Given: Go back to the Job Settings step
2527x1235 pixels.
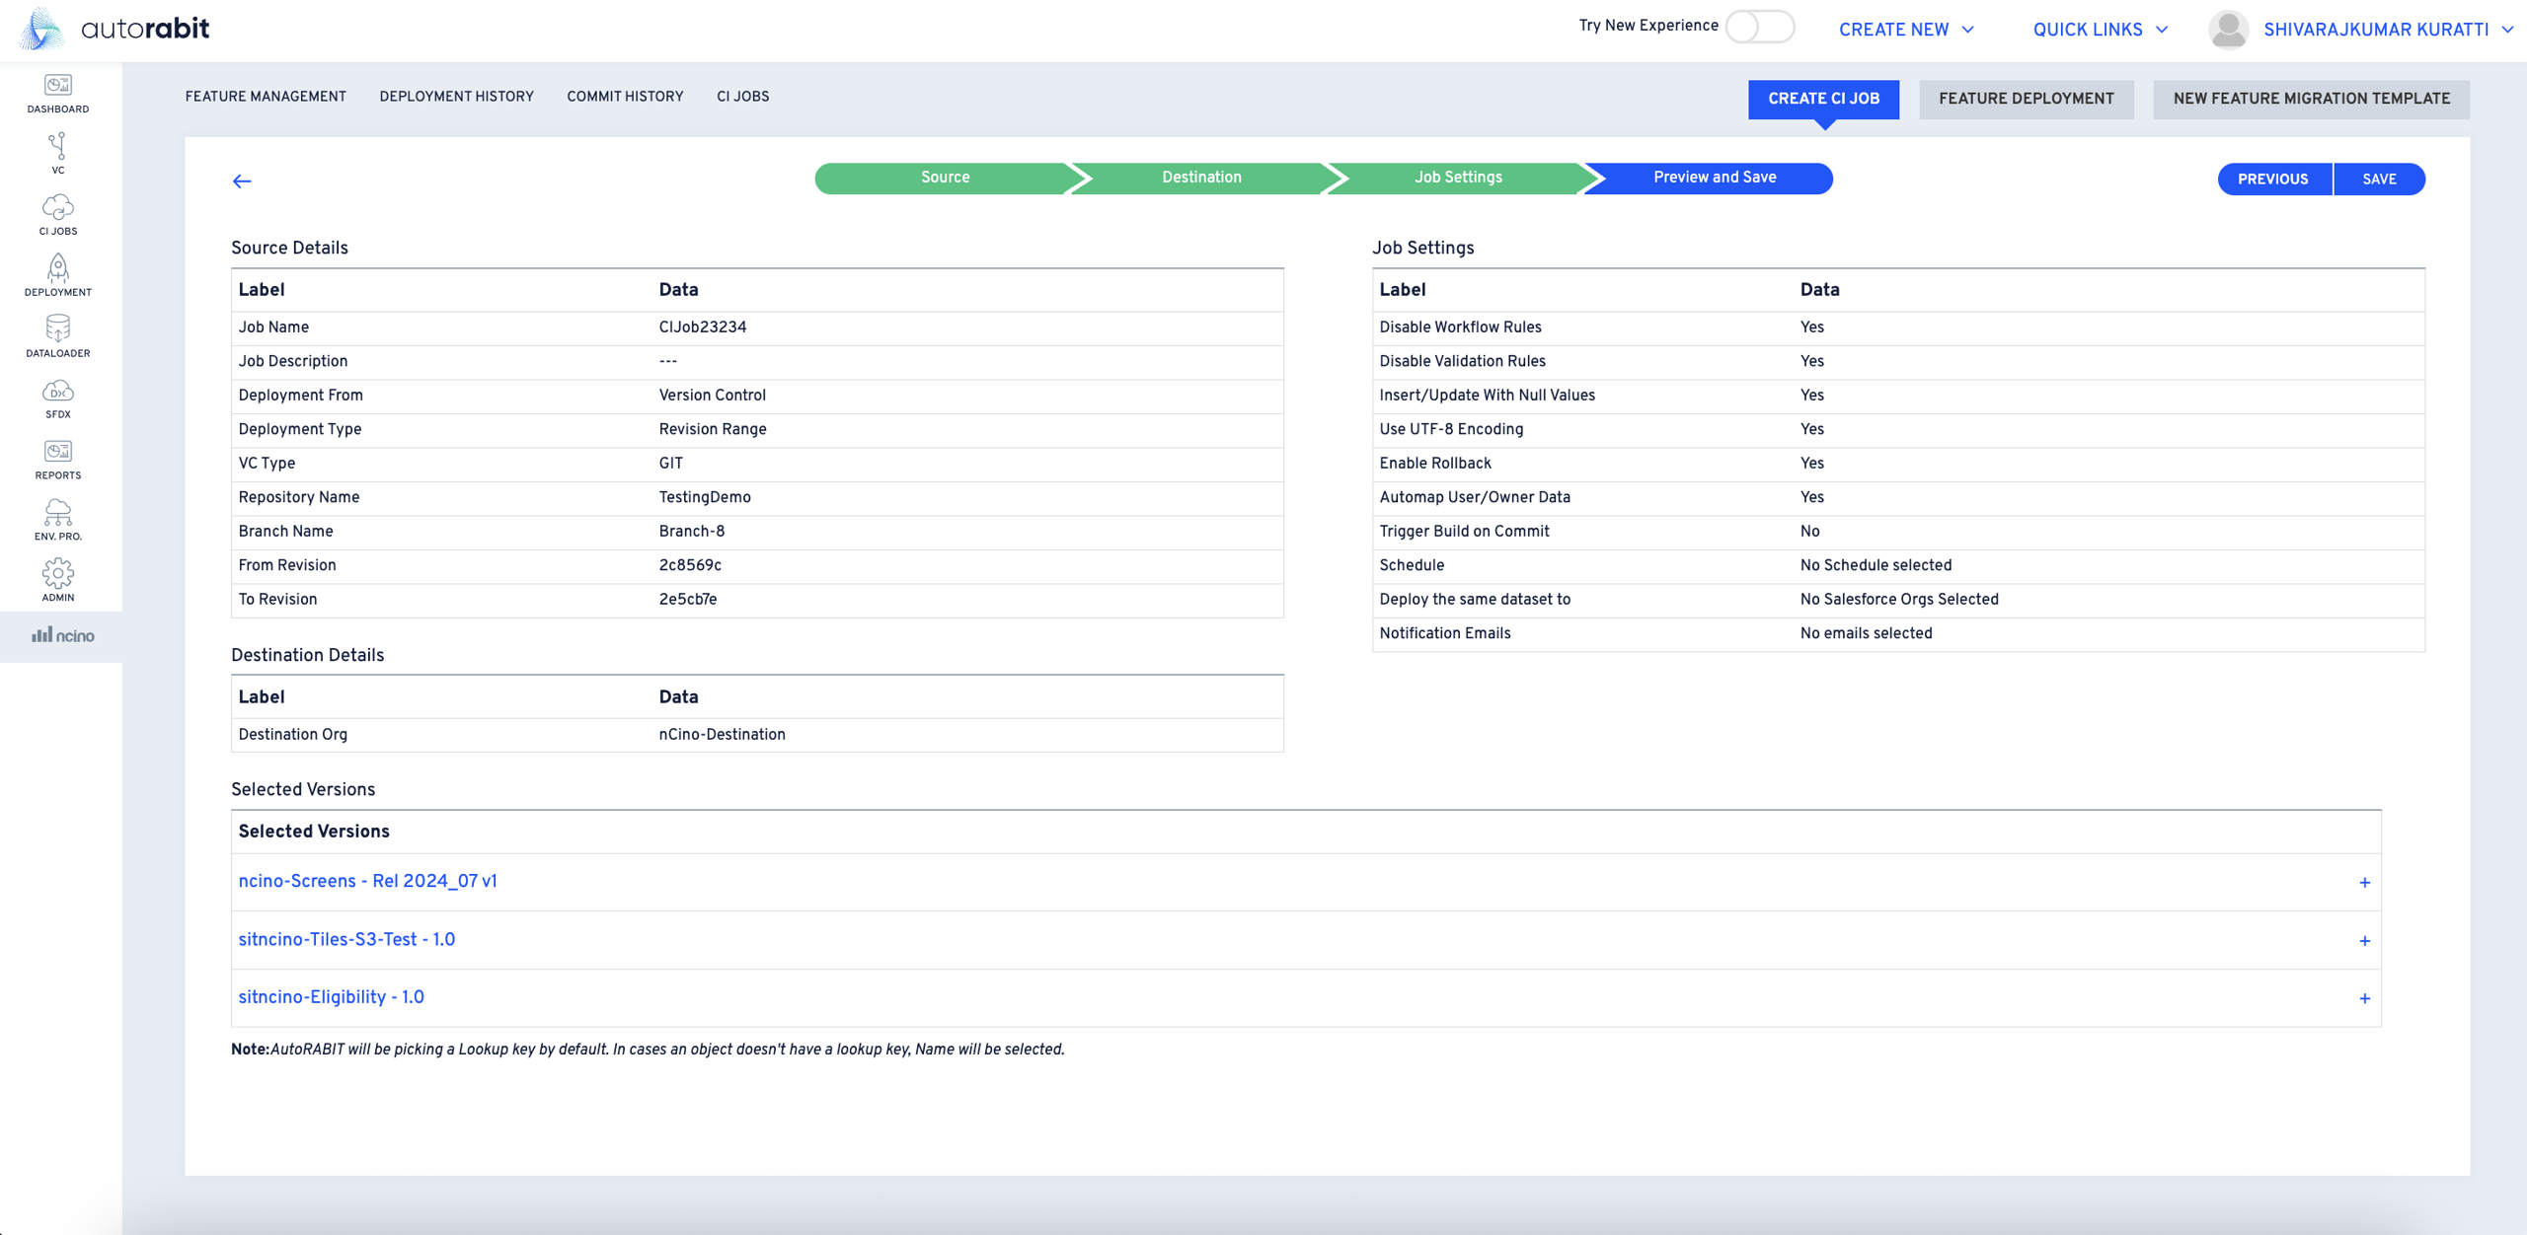Looking at the screenshot, I should point(1457,178).
